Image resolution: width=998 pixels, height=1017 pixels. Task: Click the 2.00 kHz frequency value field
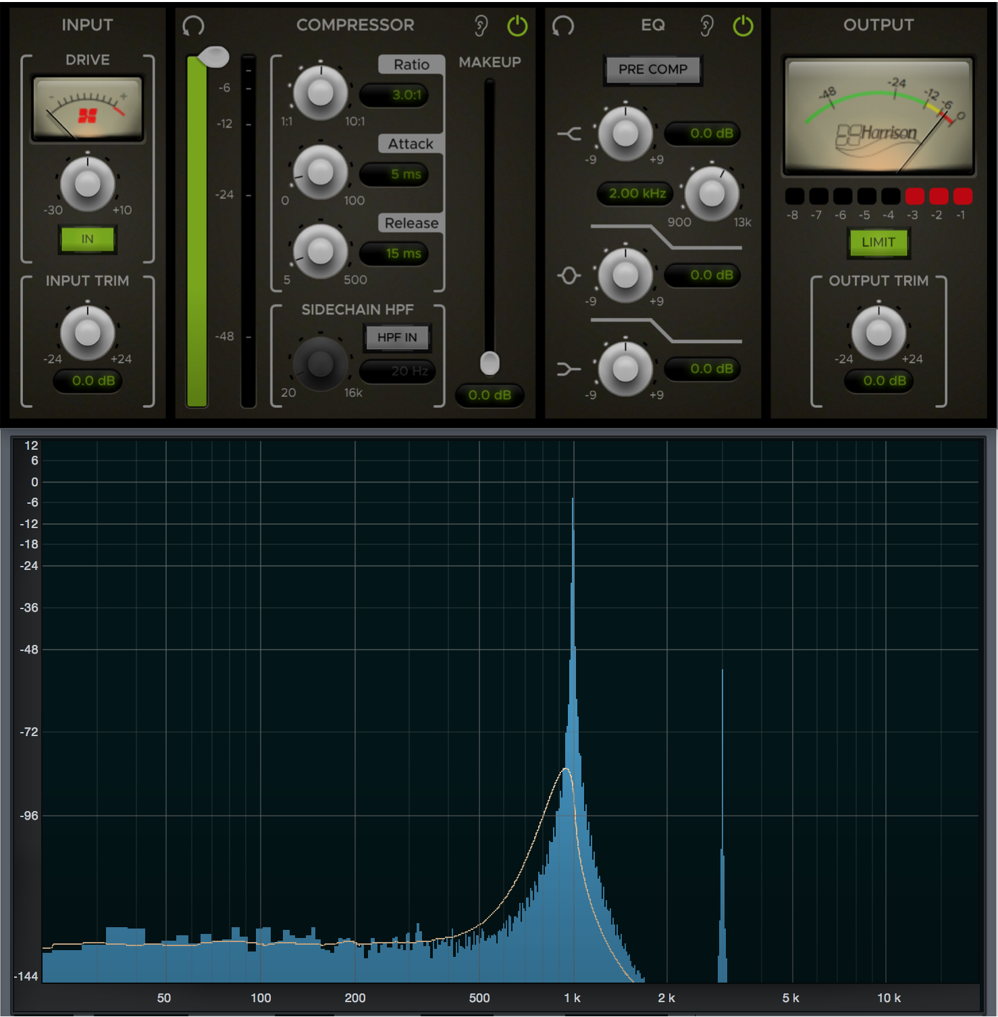click(x=635, y=194)
